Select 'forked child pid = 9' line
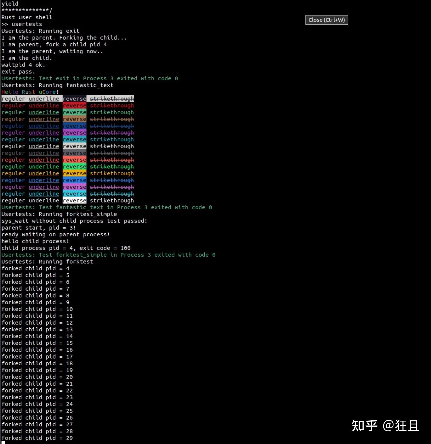This screenshot has width=431, height=444. click(x=35, y=302)
